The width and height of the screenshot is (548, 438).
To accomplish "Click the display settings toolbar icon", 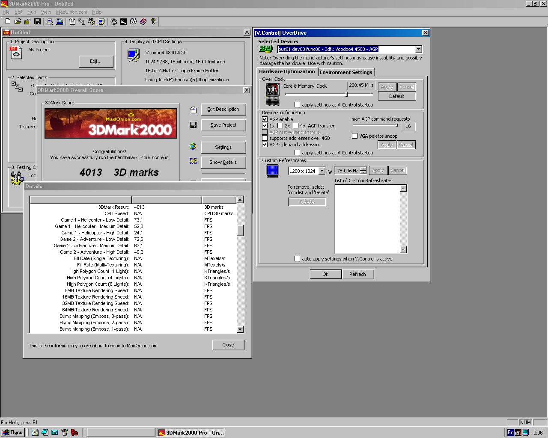I will (x=101, y=21).
